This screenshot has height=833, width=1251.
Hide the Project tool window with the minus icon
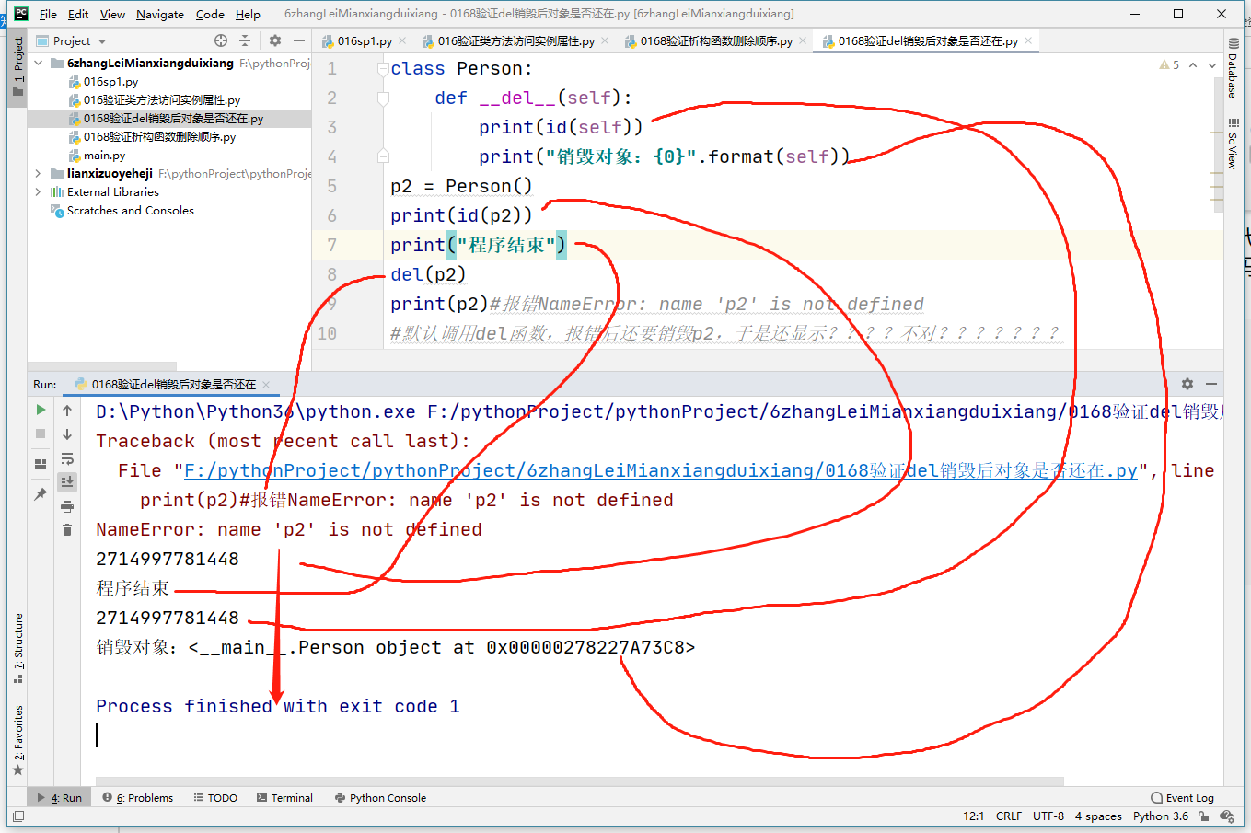(x=299, y=40)
